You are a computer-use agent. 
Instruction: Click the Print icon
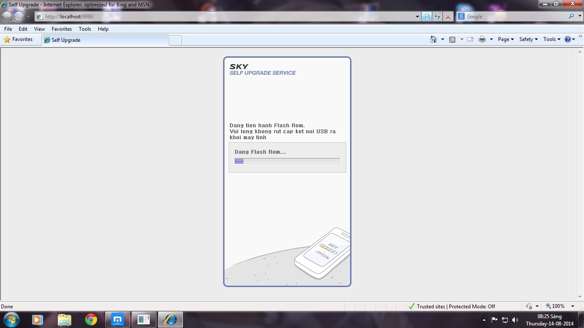[482, 39]
